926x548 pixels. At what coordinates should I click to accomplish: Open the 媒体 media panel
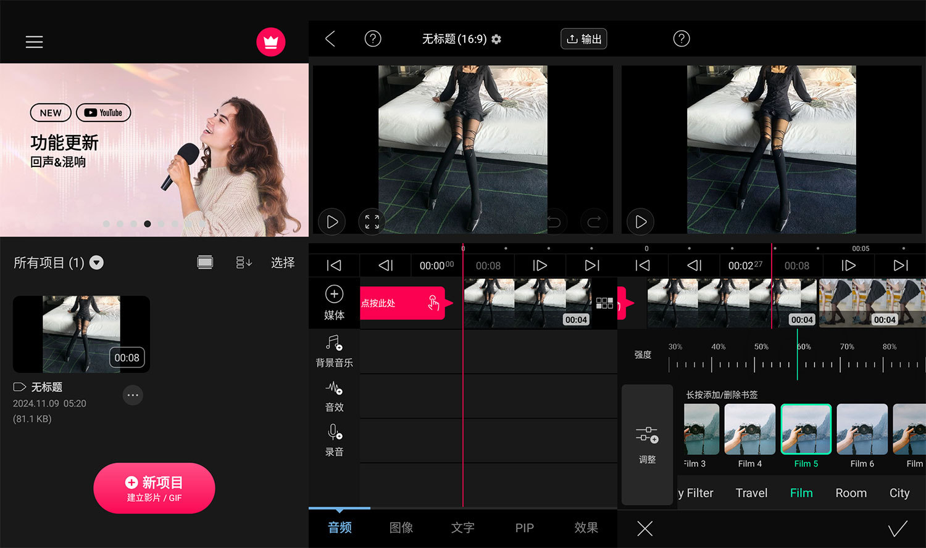point(334,303)
